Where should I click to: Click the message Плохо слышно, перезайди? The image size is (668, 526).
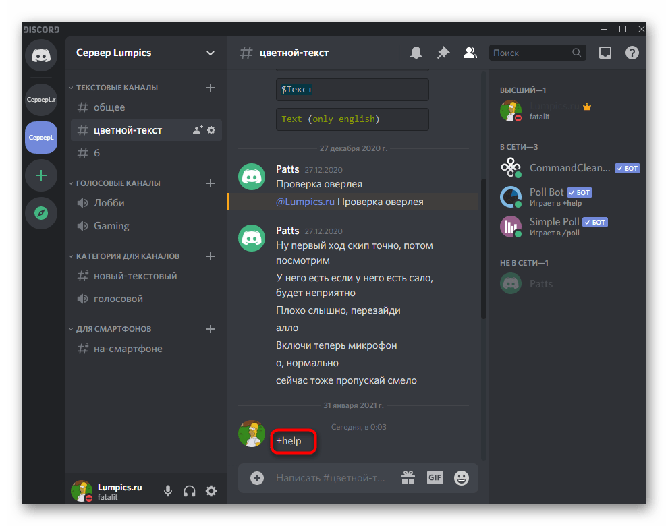click(338, 310)
